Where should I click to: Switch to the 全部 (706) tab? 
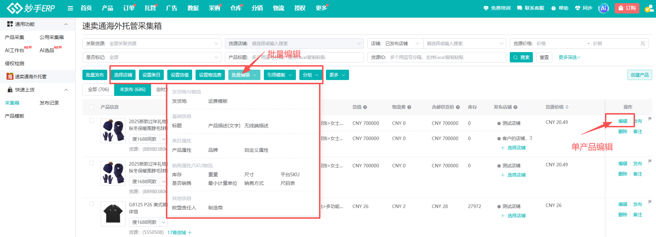point(98,89)
